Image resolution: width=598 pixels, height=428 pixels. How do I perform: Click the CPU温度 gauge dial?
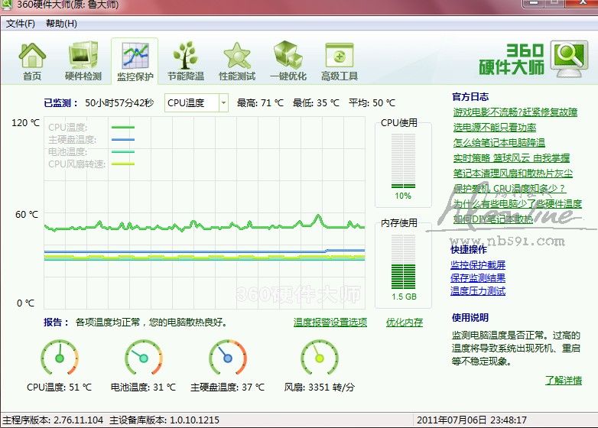(x=60, y=358)
